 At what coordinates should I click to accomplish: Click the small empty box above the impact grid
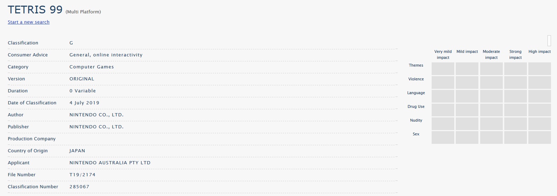(x=549, y=41)
